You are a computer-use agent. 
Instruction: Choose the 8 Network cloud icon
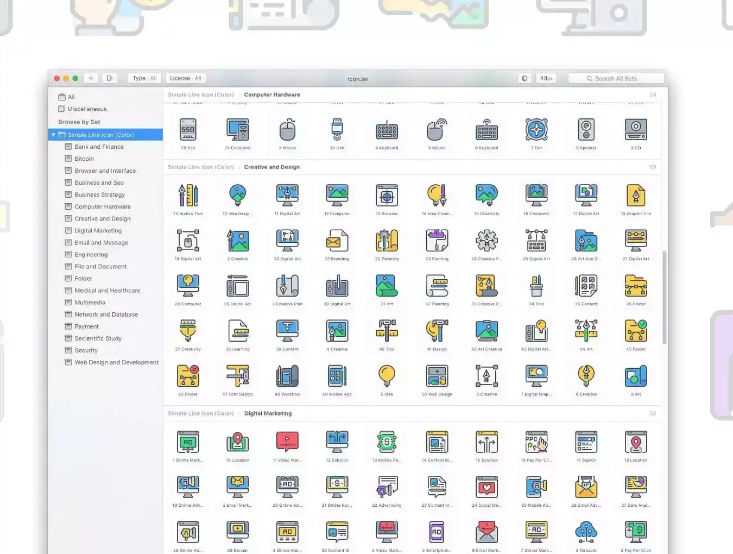pos(586,532)
